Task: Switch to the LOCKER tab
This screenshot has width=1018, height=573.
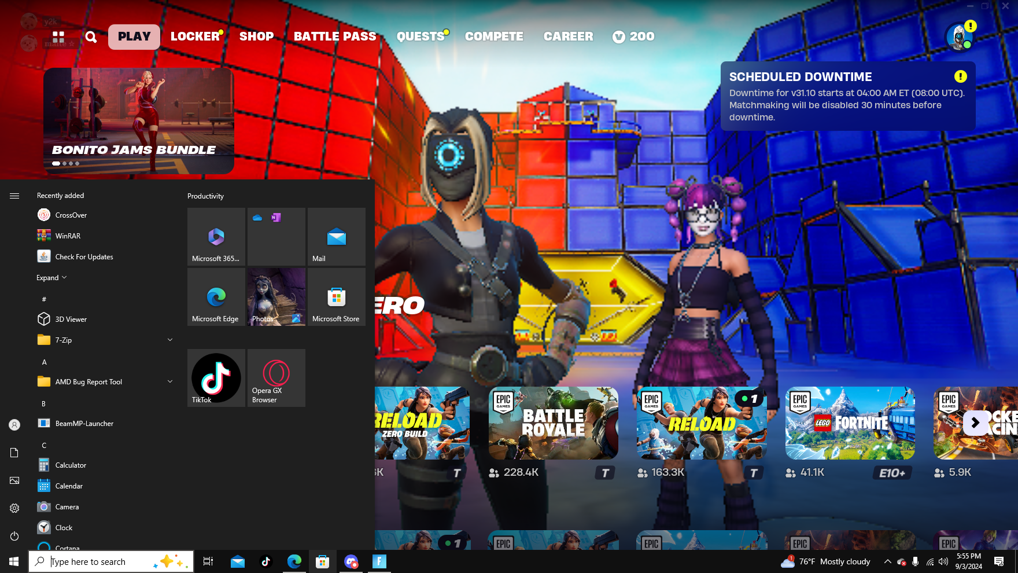Action: click(196, 36)
